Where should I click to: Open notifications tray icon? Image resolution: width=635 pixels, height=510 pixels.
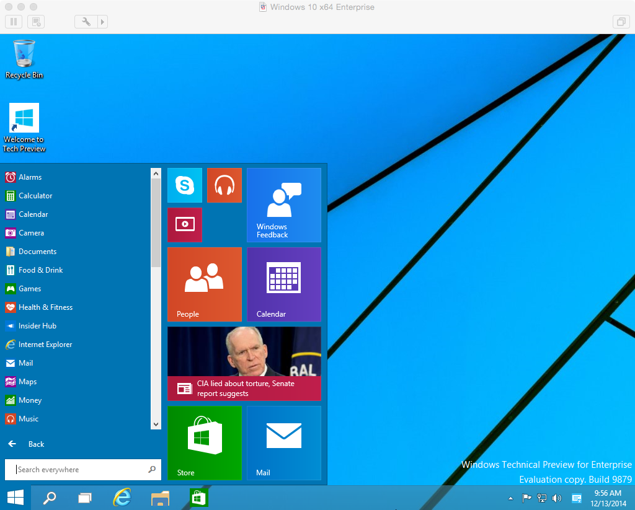click(x=577, y=498)
